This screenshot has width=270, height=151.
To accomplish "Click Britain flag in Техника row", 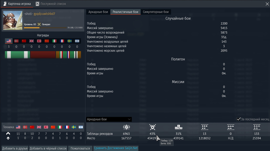I will point(39,127).
